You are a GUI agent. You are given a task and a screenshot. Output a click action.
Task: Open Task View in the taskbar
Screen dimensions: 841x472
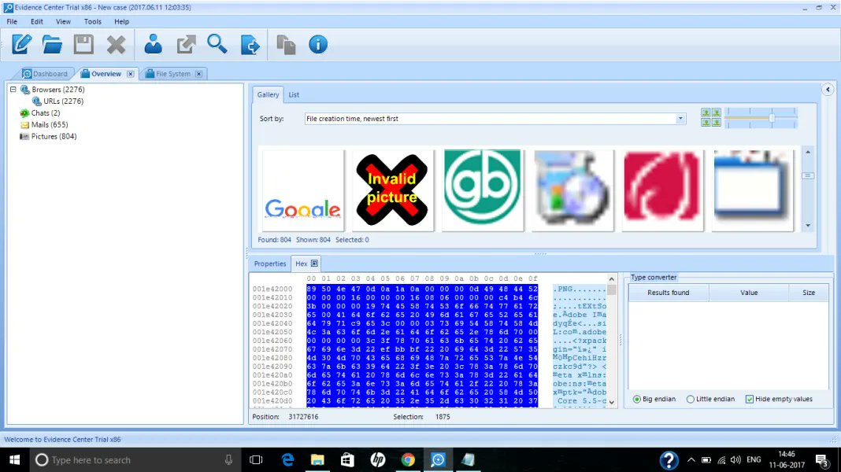(256, 459)
